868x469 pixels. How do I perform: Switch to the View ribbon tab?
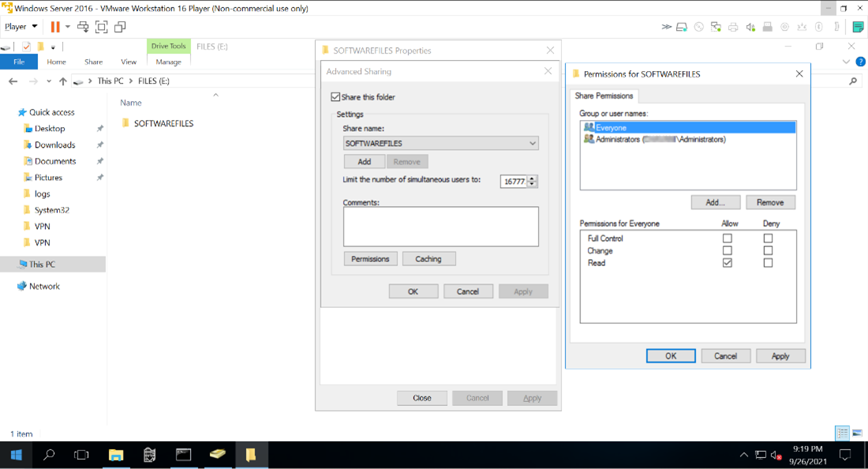pyautogui.click(x=129, y=62)
